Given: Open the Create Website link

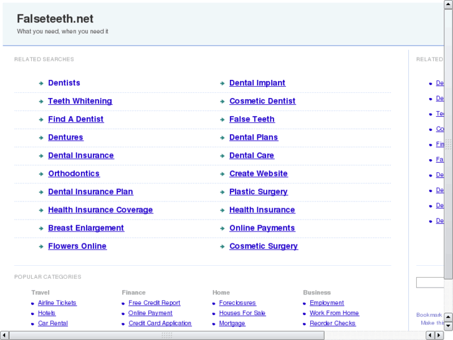Looking at the screenshot, I should point(259,173).
